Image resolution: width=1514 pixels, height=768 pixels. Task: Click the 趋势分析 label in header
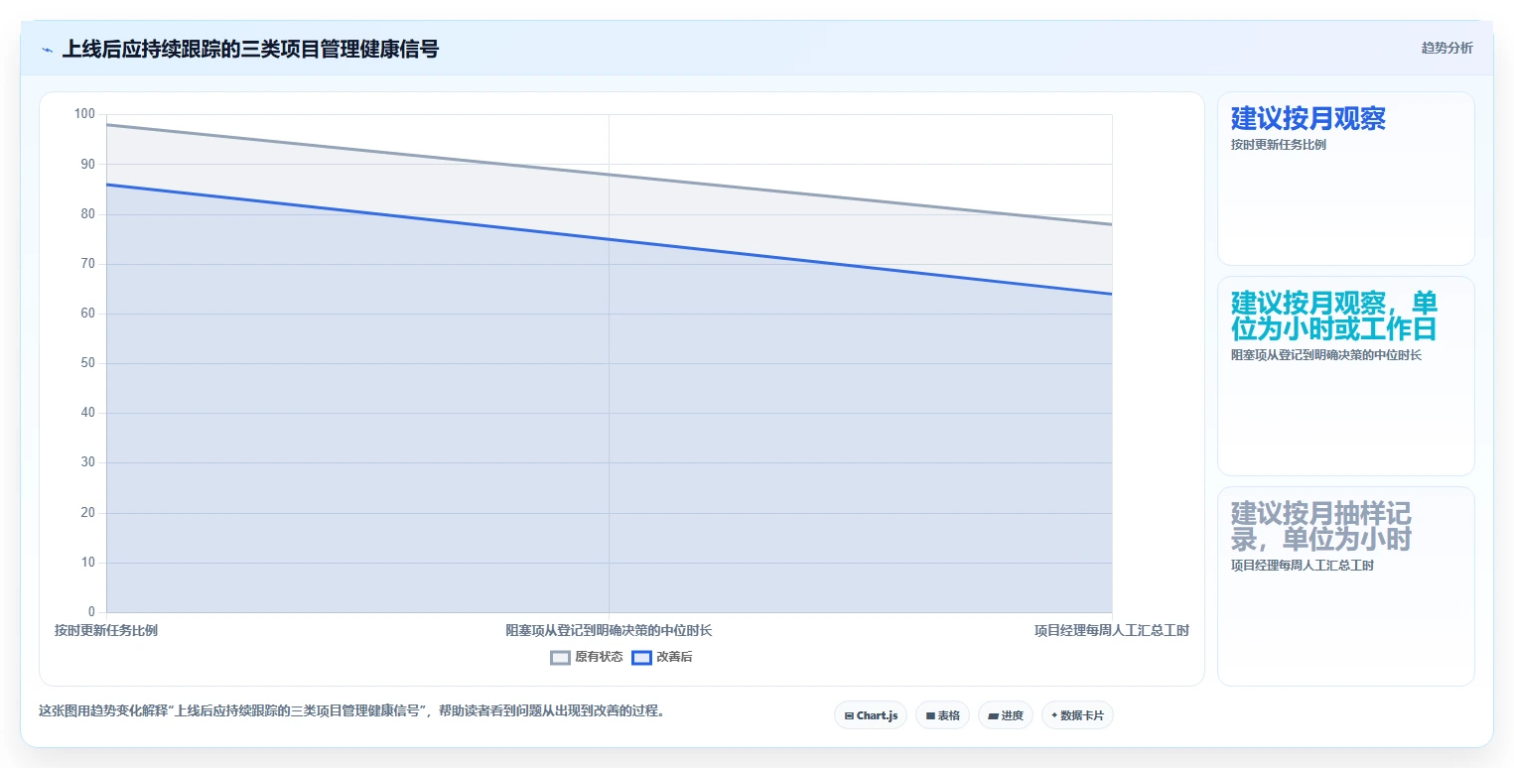click(x=1446, y=48)
